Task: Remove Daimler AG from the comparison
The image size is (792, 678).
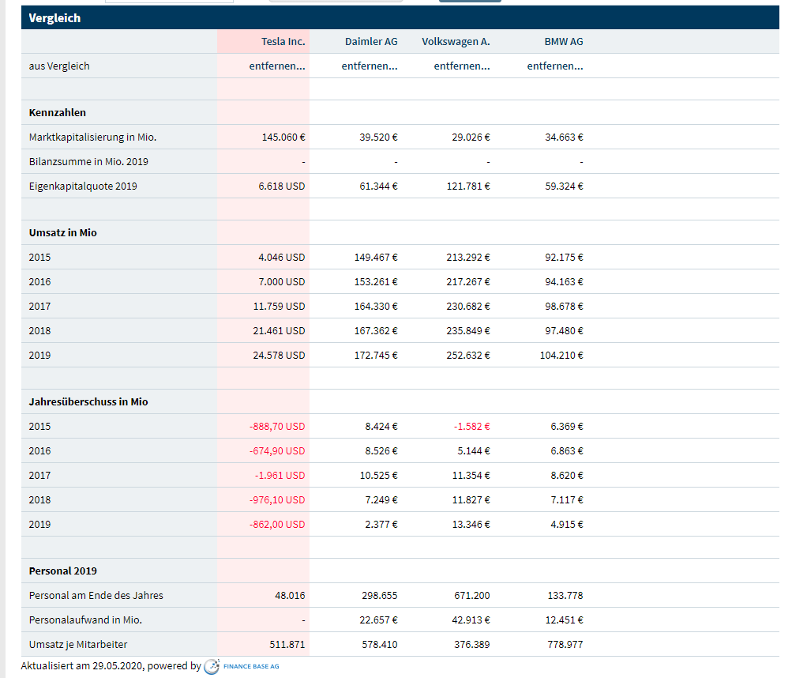Action: point(369,66)
